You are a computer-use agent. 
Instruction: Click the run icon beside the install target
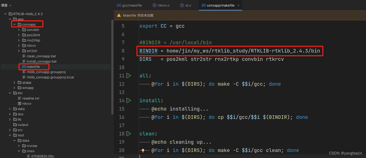pyautogui.click(x=129, y=100)
